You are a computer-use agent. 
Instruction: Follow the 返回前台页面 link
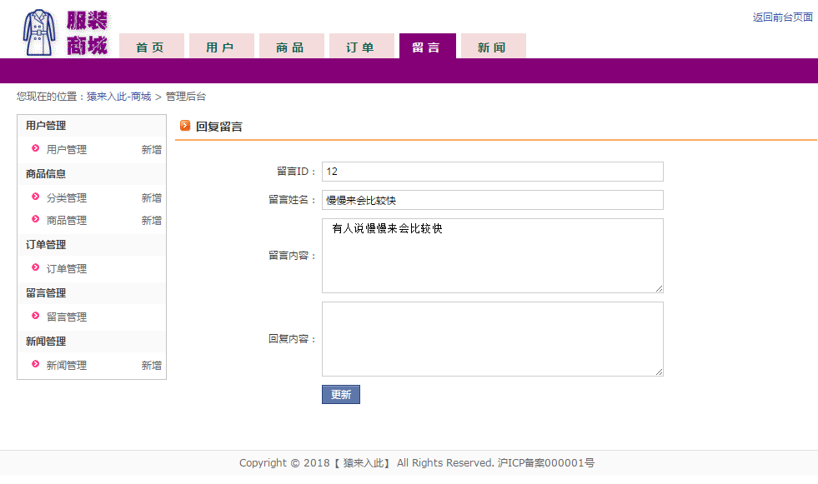pyautogui.click(x=782, y=17)
